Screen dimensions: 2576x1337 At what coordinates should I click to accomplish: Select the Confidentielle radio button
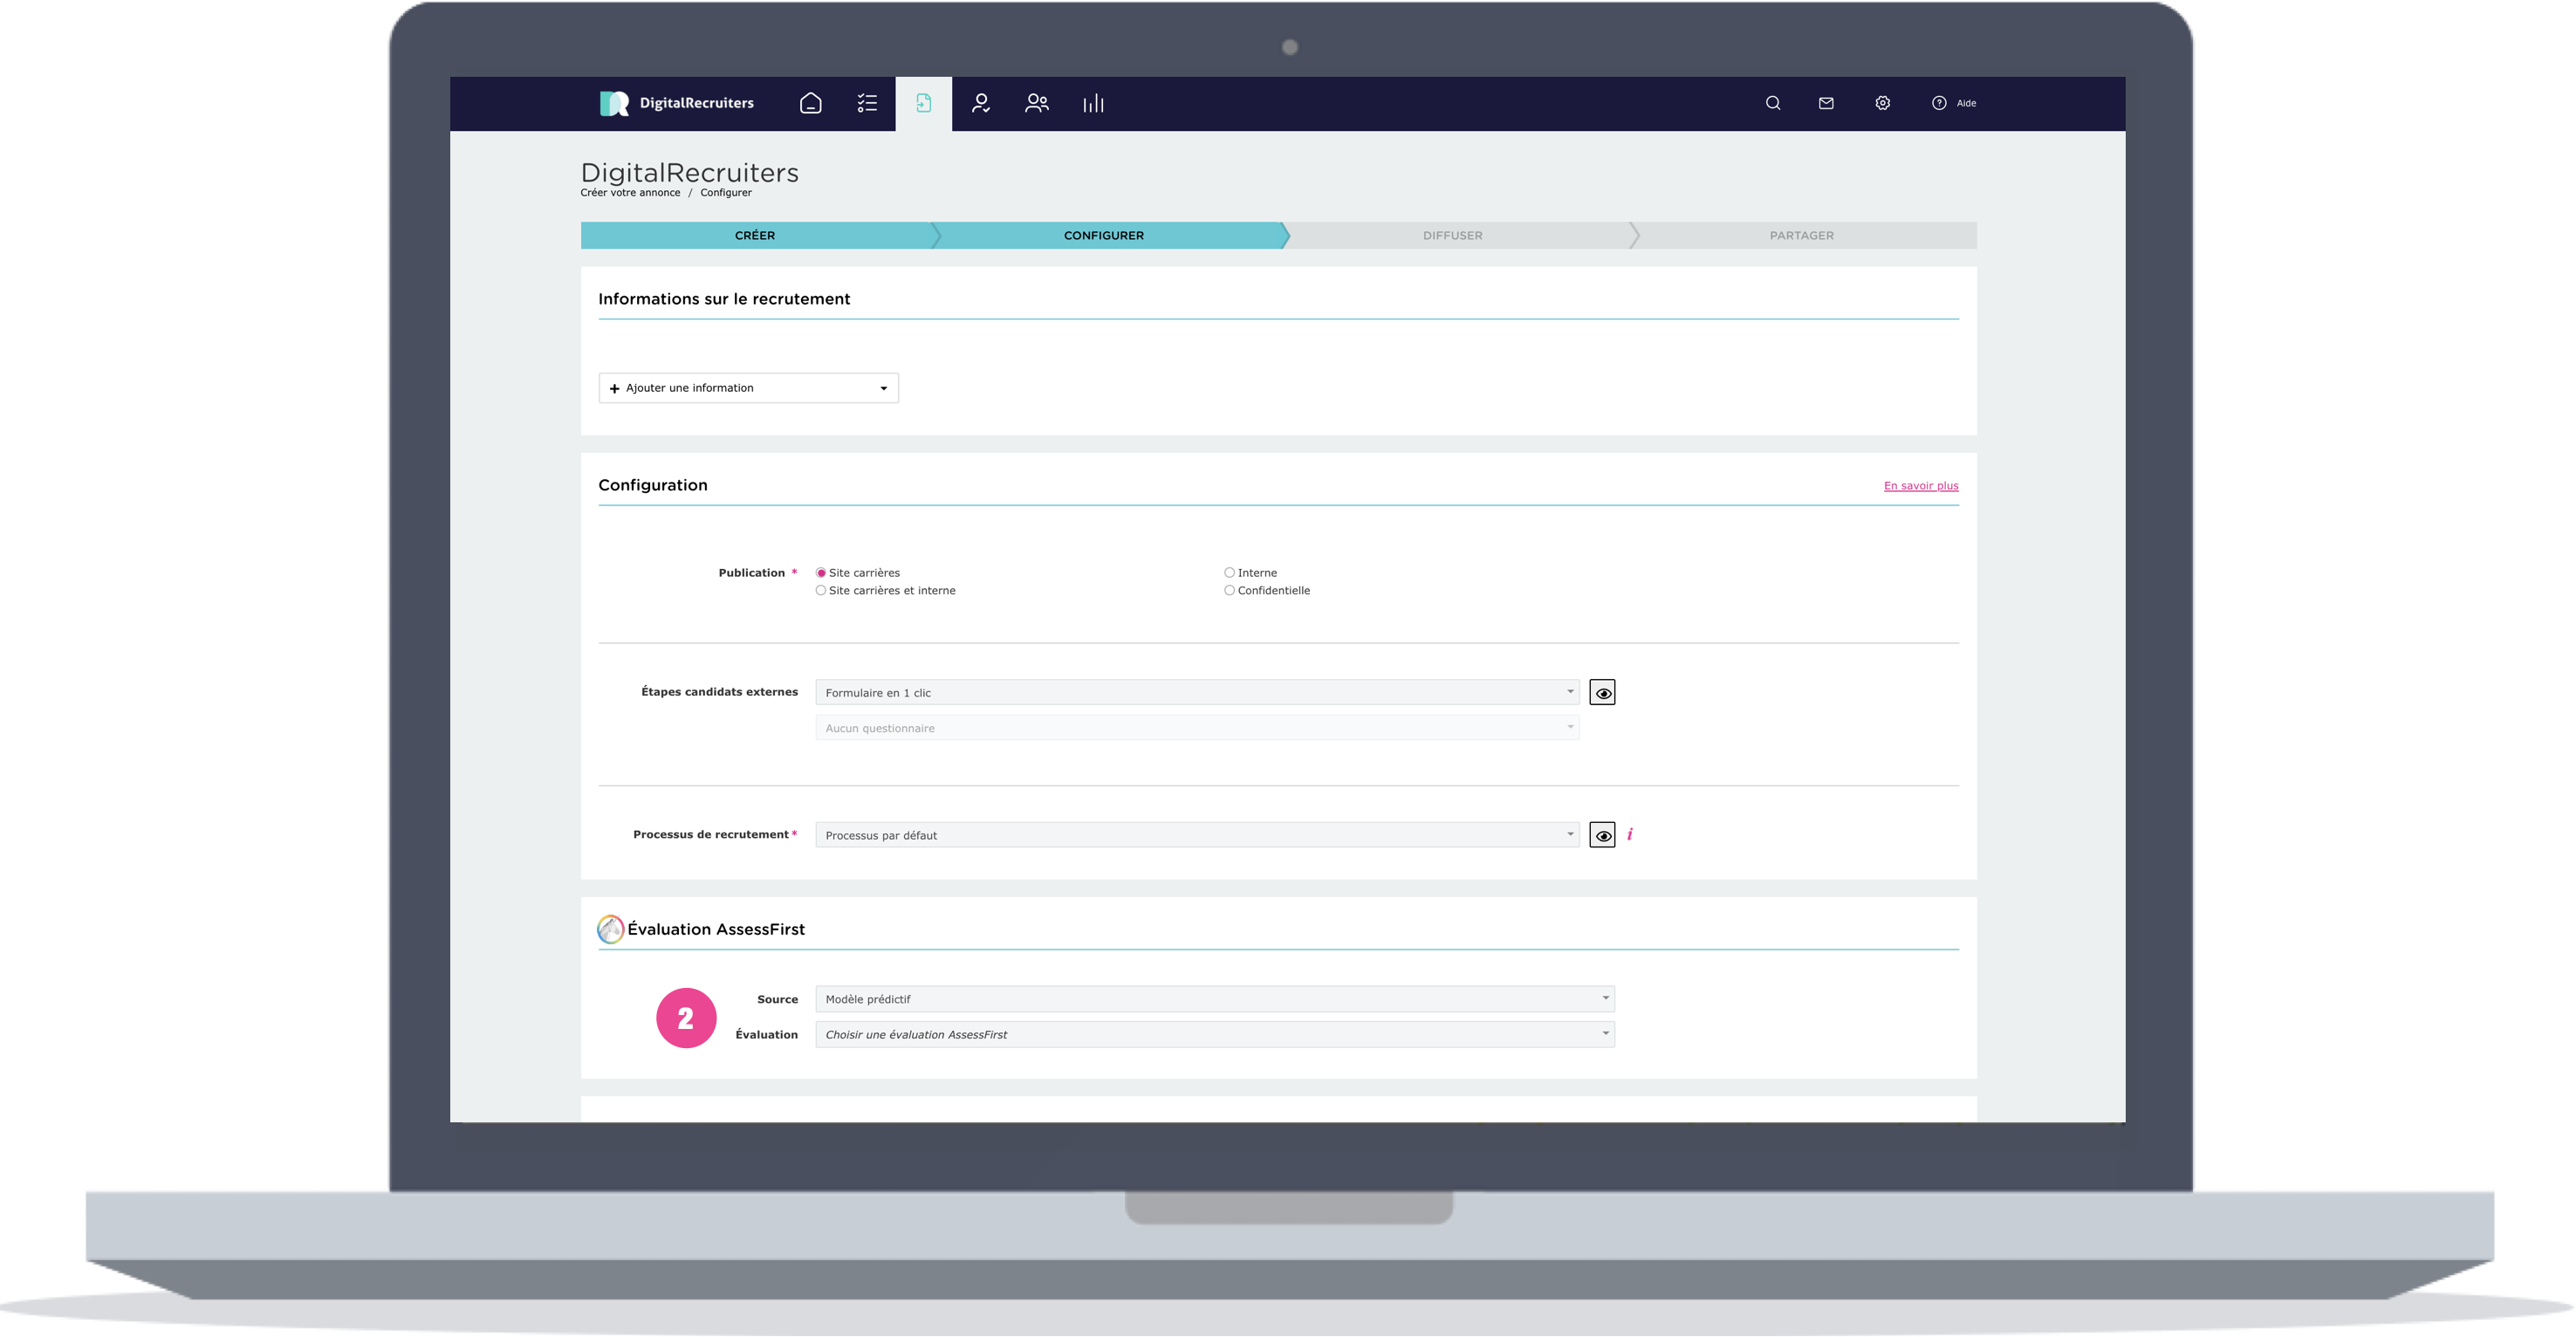[x=1229, y=591]
